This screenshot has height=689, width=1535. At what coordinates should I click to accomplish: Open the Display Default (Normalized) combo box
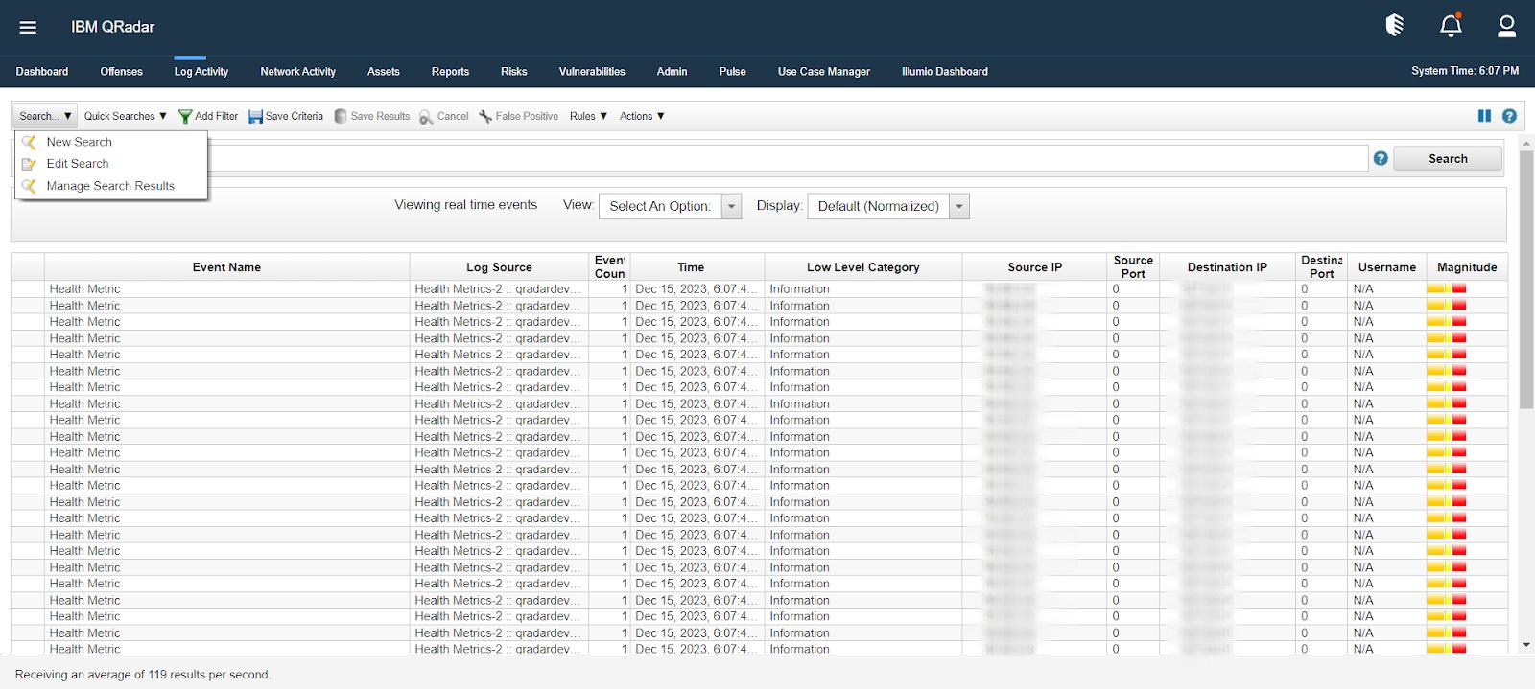click(888, 206)
